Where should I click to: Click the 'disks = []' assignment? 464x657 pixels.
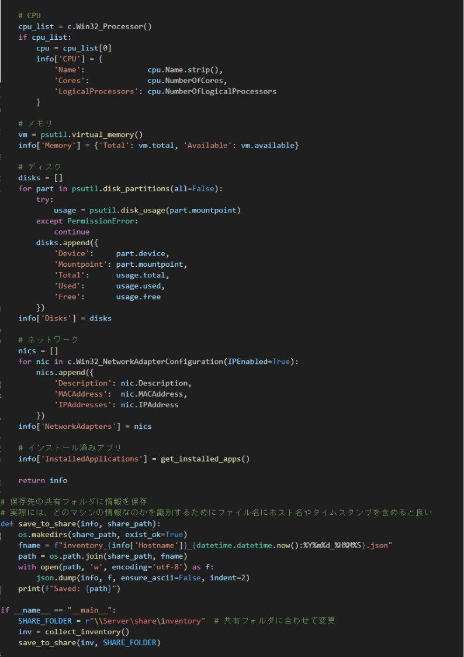coord(40,178)
